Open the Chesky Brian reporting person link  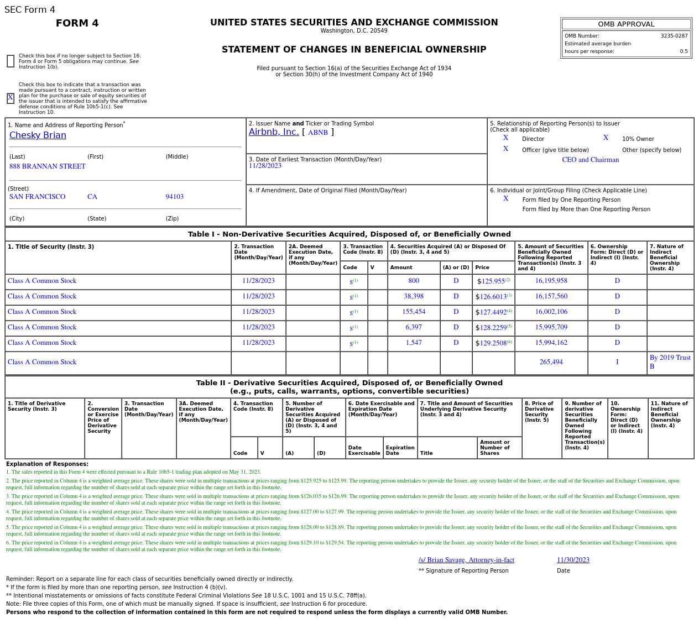click(38, 135)
